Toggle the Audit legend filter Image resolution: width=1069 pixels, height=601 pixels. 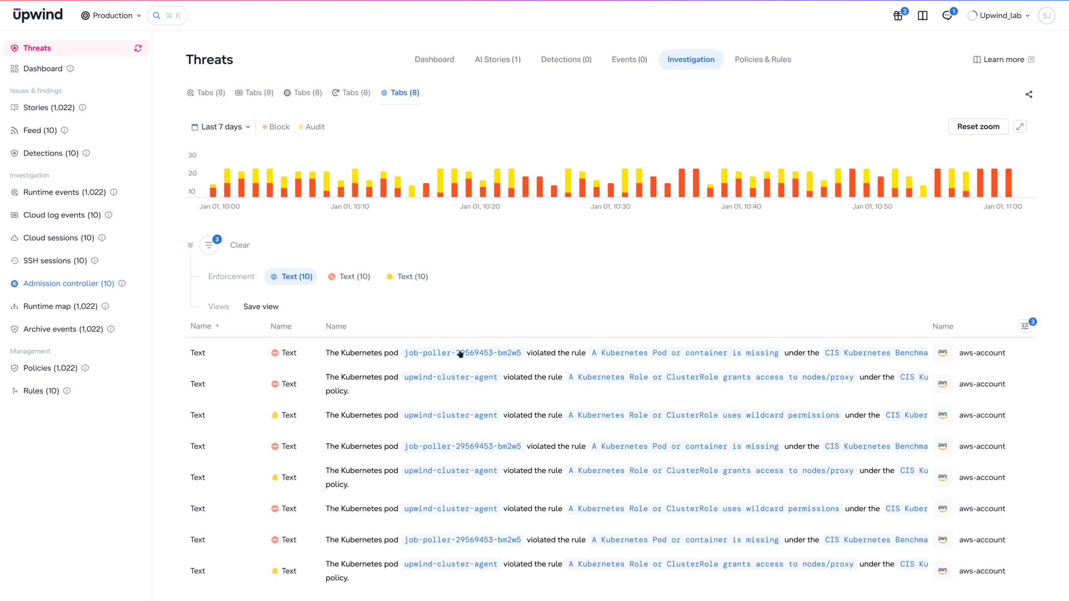point(312,127)
